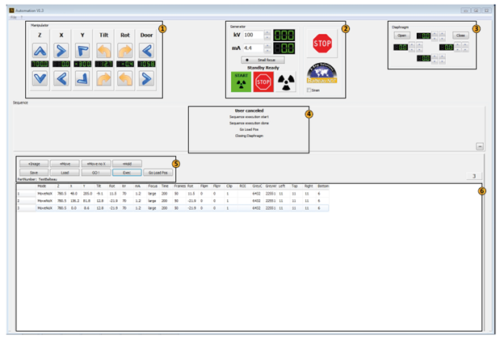Move the Z axis up with arrow
This screenshot has height=339, width=500.
click(x=40, y=51)
